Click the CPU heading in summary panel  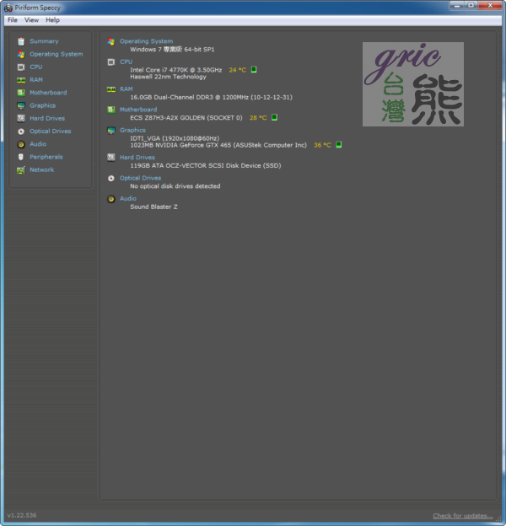click(x=126, y=62)
